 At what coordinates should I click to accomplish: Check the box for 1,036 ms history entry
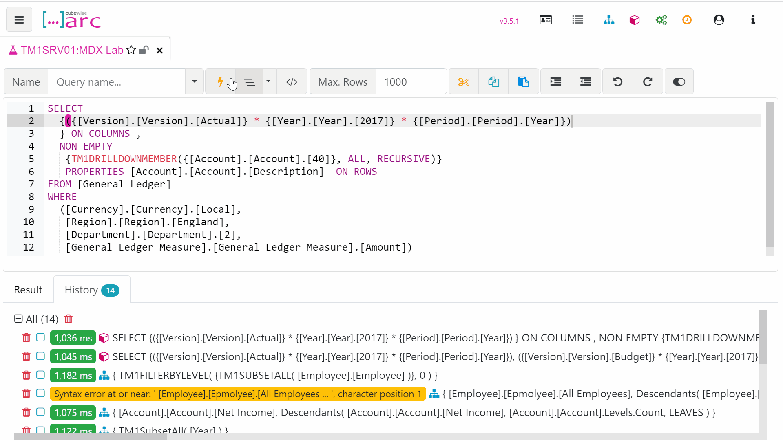tap(40, 337)
